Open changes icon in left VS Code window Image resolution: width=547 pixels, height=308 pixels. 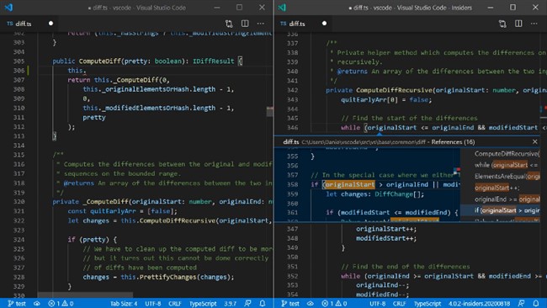(229, 24)
